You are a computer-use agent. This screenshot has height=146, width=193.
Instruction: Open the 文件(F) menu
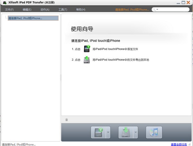click(x=9, y=10)
